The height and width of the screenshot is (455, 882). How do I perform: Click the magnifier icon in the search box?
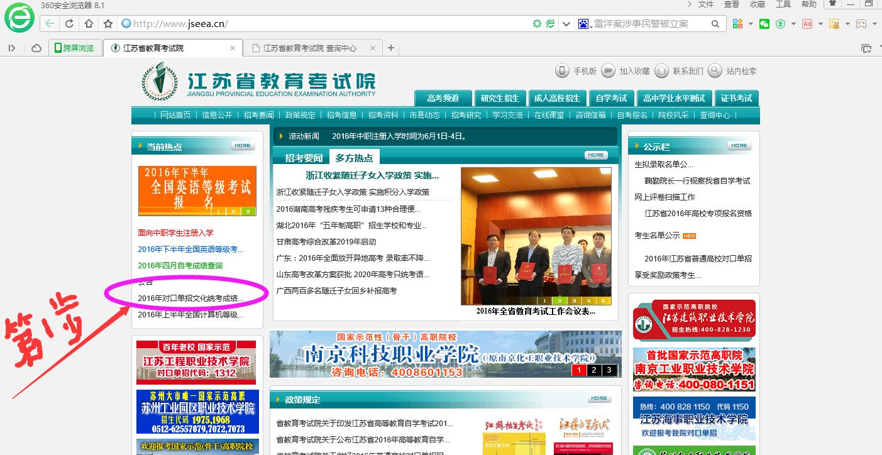715,24
